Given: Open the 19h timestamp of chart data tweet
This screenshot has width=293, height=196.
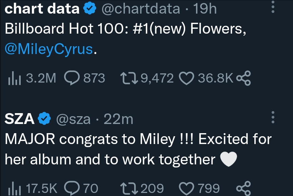Looking at the screenshot, I should point(205,8).
